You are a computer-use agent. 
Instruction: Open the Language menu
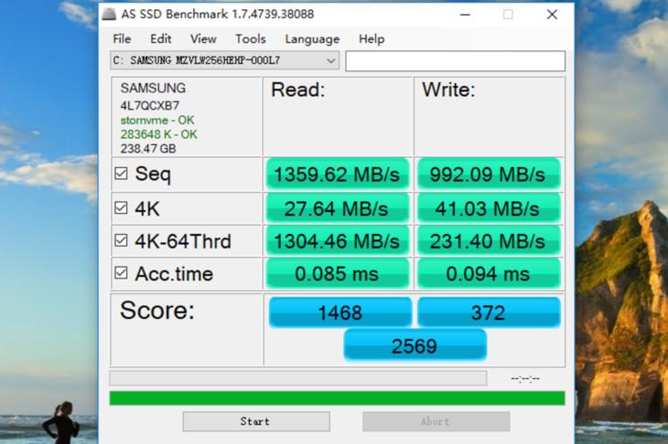coord(312,38)
